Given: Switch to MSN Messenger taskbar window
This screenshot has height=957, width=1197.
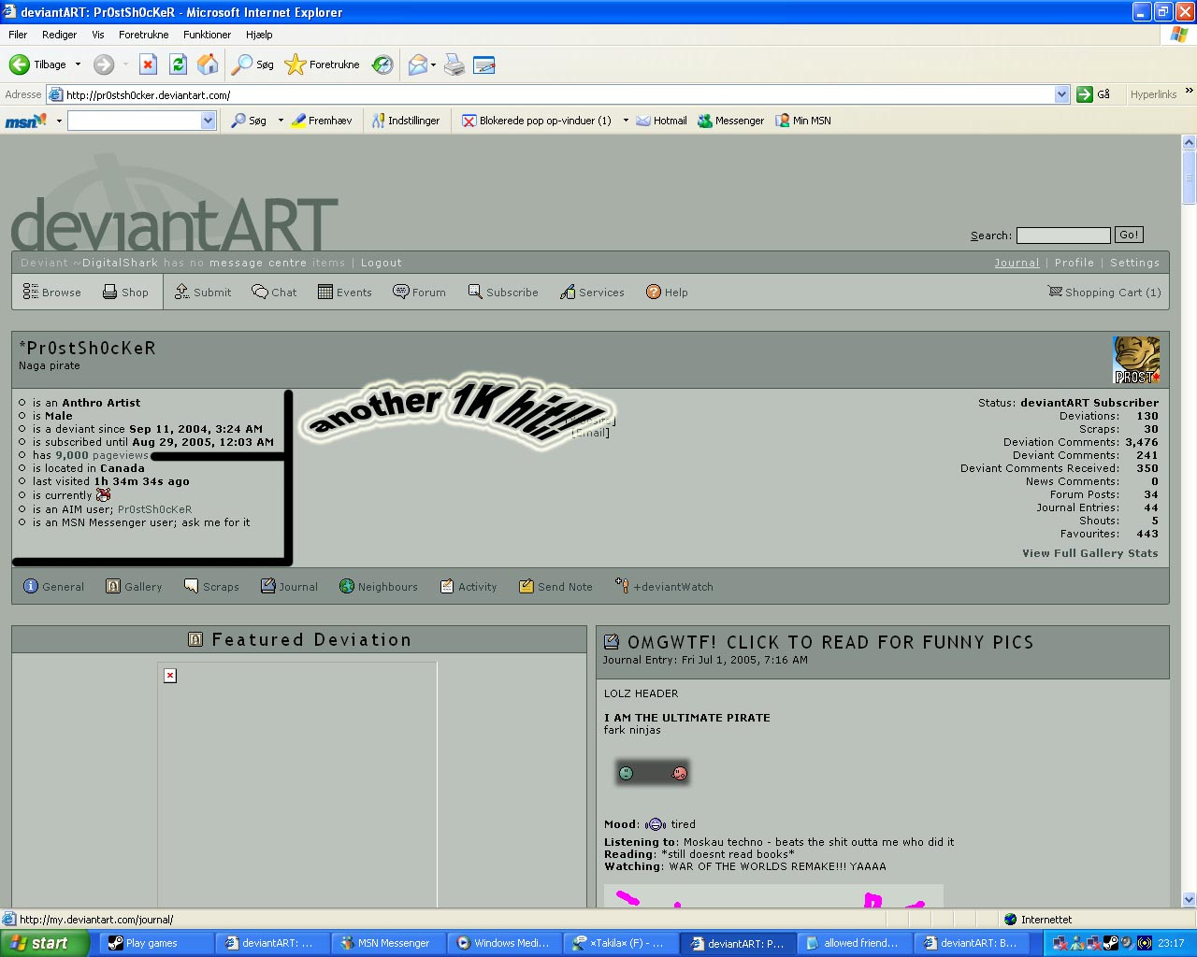Looking at the screenshot, I should click(x=388, y=943).
